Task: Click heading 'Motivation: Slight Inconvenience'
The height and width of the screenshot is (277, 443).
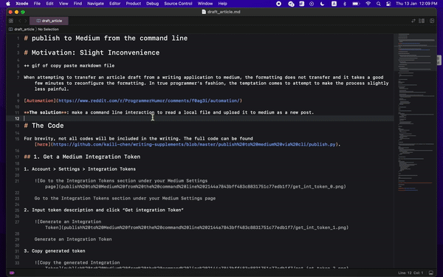Action: pos(95,52)
